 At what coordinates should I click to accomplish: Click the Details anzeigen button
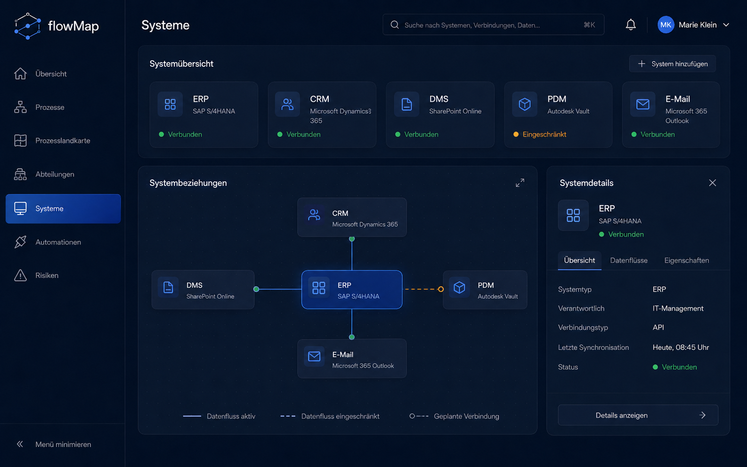pyautogui.click(x=638, y=415)
